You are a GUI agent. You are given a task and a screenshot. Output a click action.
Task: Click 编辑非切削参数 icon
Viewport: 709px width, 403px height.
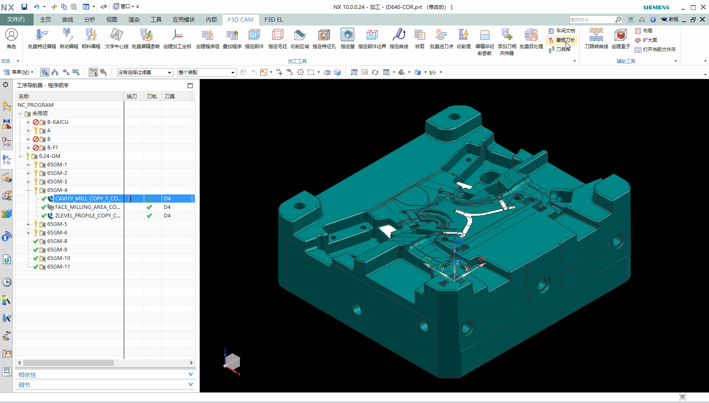484,42
